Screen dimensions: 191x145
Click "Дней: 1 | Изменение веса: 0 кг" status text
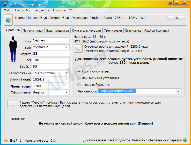tap(33, 141)
